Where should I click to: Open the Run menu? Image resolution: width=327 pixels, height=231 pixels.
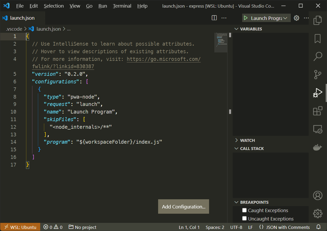point(102,6)
